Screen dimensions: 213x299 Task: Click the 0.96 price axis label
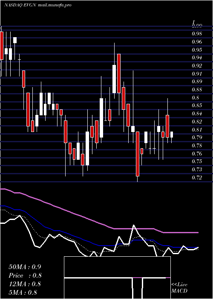tap(197, 42)
